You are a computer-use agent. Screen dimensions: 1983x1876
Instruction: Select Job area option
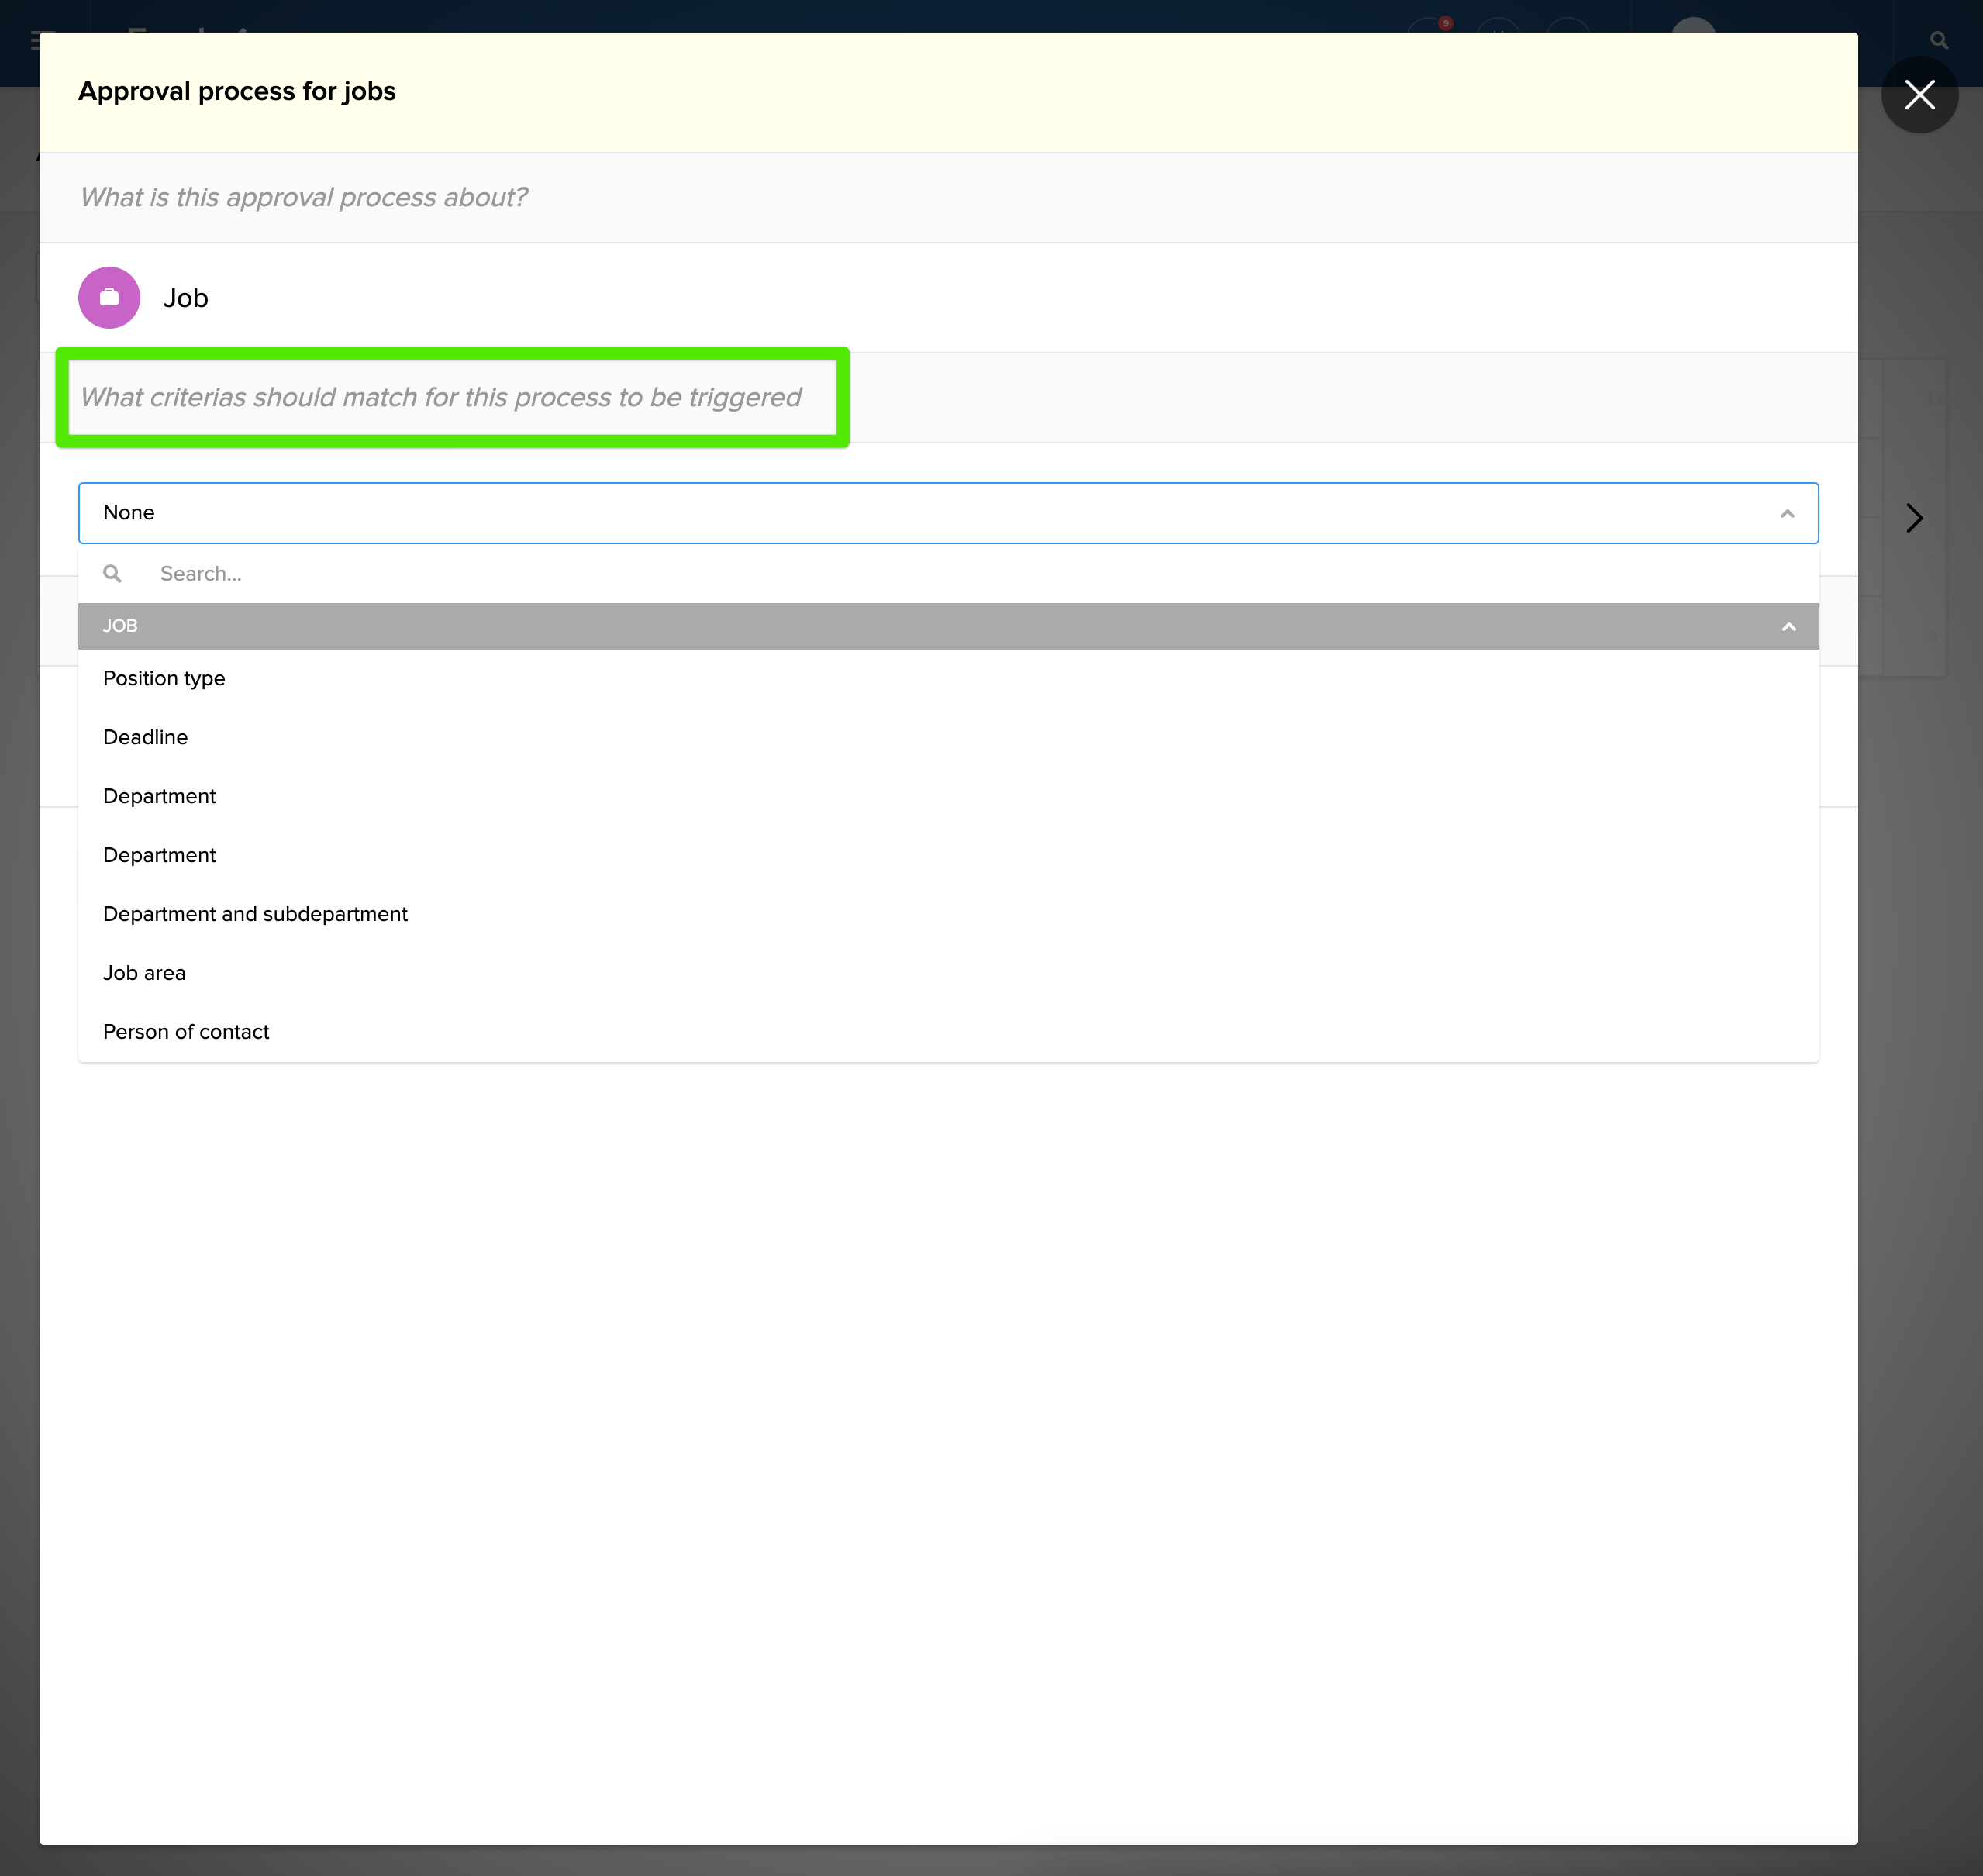click(x=144, y=973)
